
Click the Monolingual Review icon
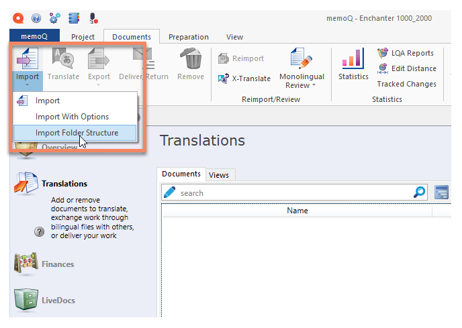[x=301, y=58]
